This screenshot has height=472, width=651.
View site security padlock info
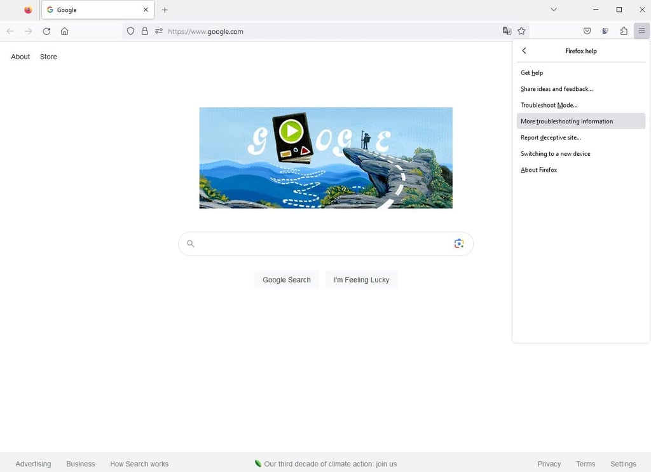coord(144,31)
